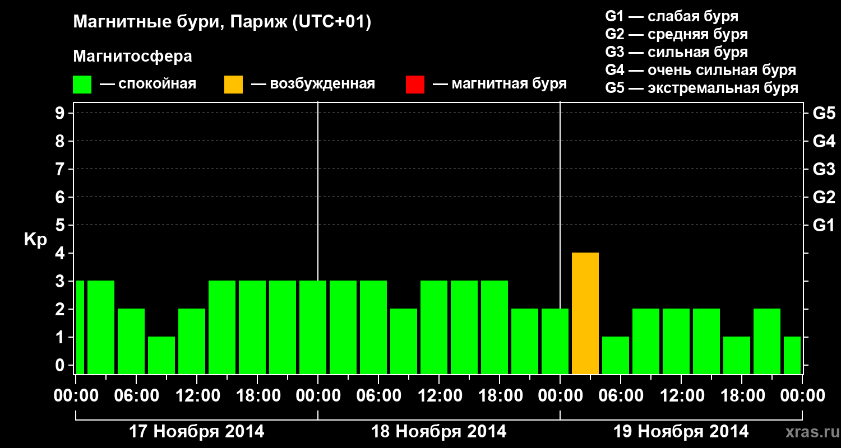
Task: Click 'G4 — очень сильная буря' legend text
Action: point(701,70)
